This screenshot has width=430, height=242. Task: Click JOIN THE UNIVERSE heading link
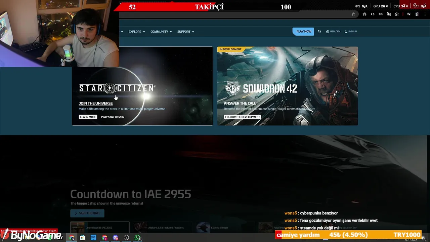tap(96, 103)
